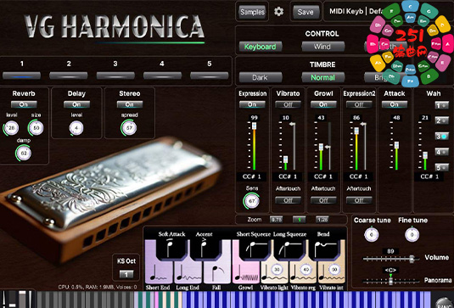This screenshot has height=308, width=454.
Task: Click the Reverb level knob
Action: pos(11,128)
